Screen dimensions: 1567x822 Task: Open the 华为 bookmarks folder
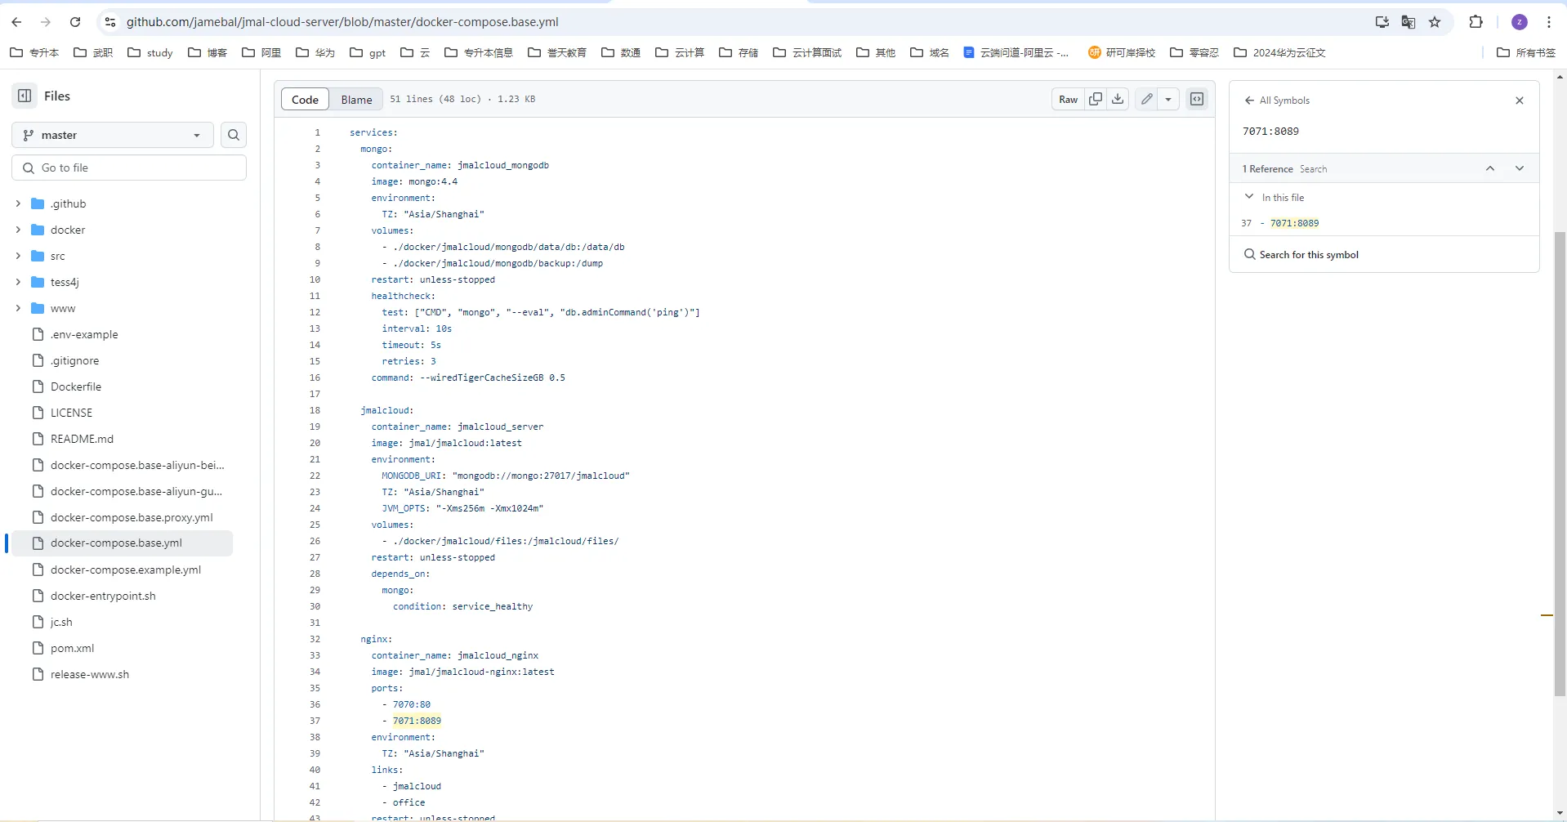pyautogui.click(x=315, y=52)
